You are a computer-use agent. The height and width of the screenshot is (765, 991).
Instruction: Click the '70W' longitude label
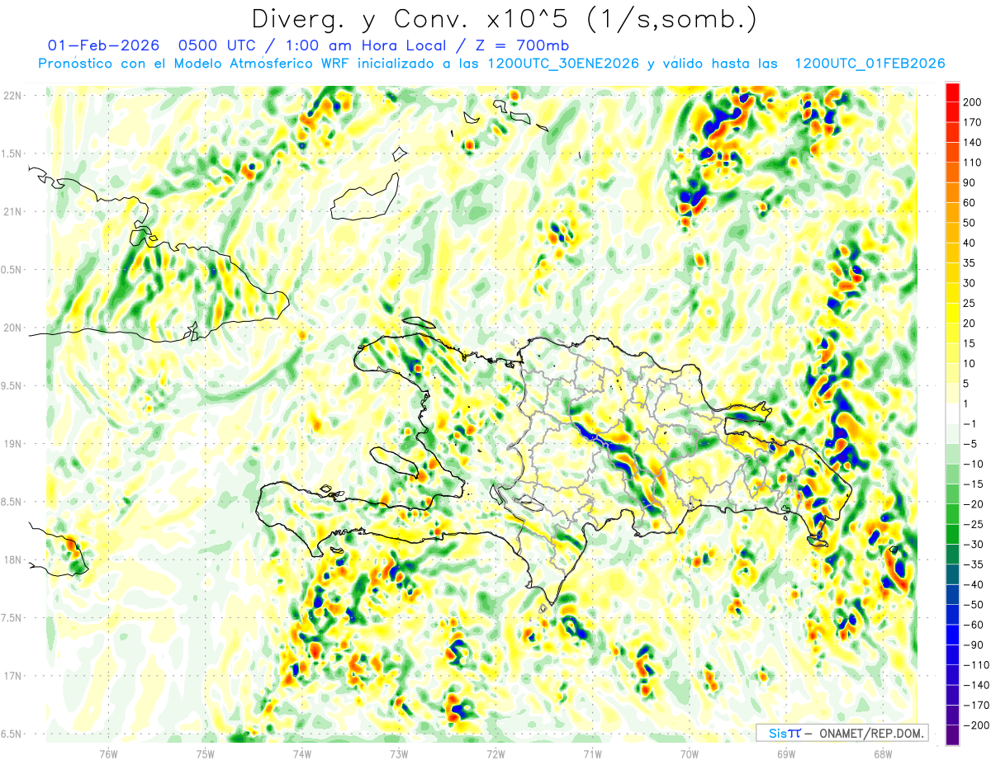pyautogui.click(x=689, y=755)
